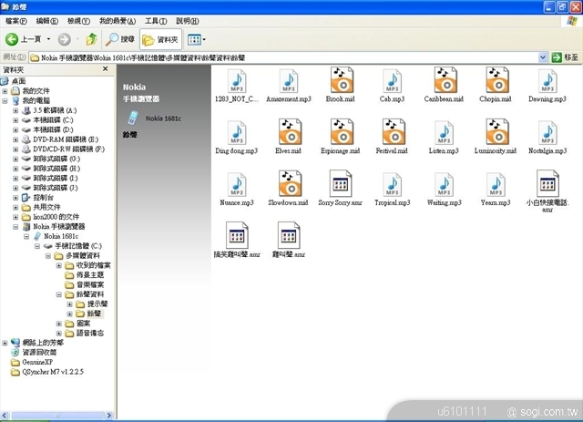Viewport: 583px width, 422px height.
Task: Select the Caribbean.mid file icon
Action: click(x=445, y=80)
